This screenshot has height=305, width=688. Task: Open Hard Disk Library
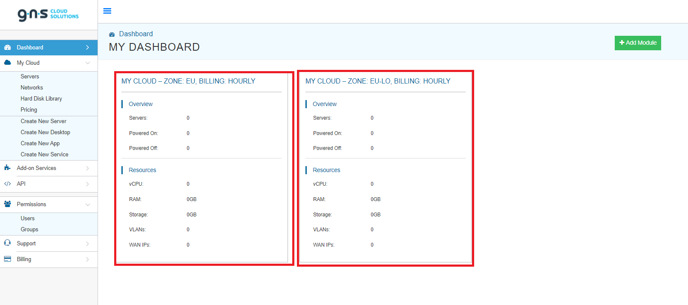pyautogui.click(x=41, y=98)
